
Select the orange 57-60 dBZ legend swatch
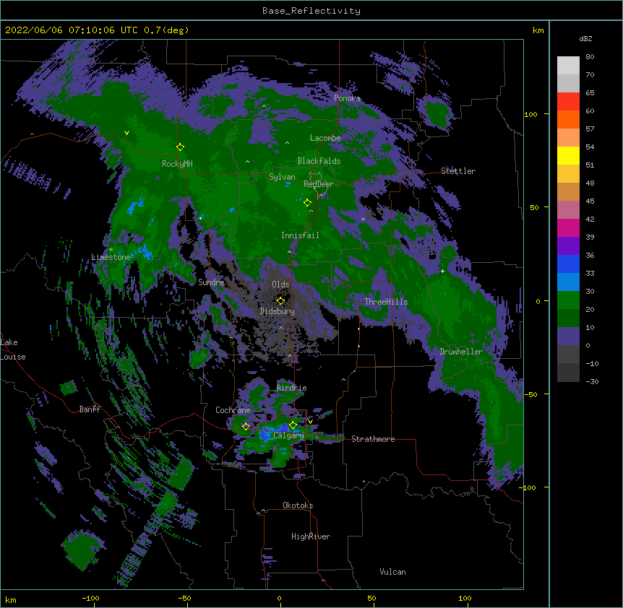pos(568,119)
